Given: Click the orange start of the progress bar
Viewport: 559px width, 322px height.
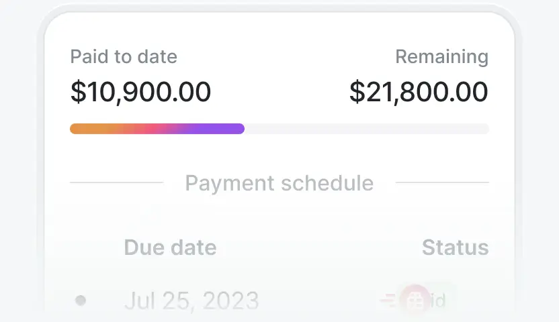Looking at the screenshot, I should pyautogui.click(x=85, y=129).
